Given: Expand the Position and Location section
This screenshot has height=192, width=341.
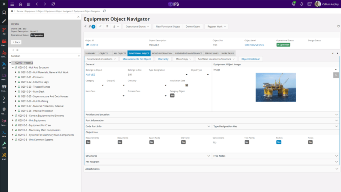Looking at the screenshot, I should [212, 115].
